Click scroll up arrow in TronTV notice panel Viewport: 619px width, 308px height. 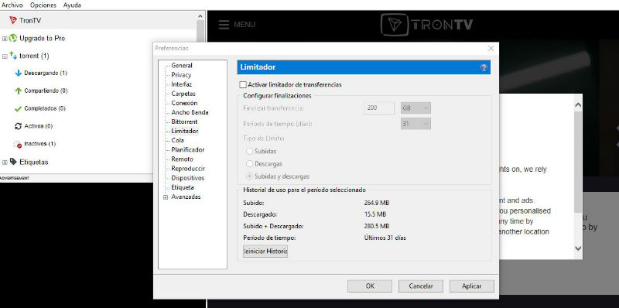click(578, 105)
